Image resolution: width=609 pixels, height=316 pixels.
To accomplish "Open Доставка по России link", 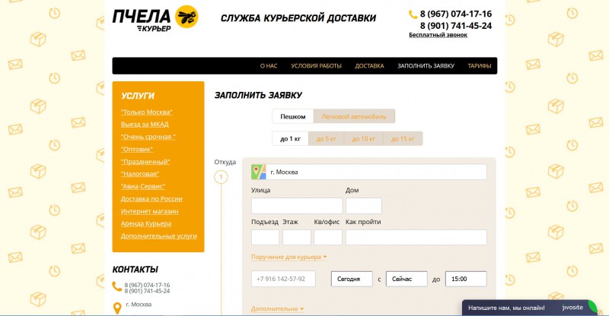I will pos(151,199).
